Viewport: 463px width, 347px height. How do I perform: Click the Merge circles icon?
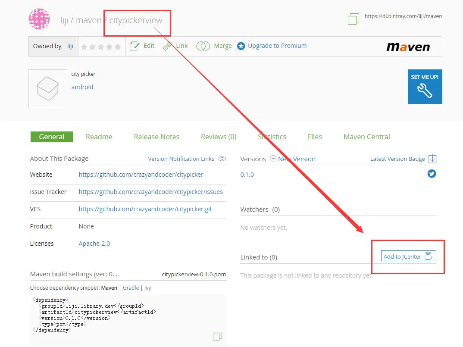click(203, 46)
